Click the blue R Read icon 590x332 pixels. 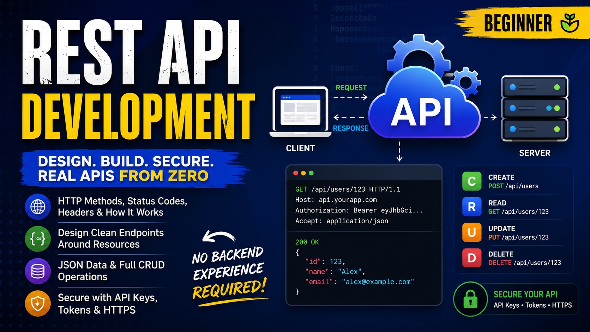pos(472,207)
